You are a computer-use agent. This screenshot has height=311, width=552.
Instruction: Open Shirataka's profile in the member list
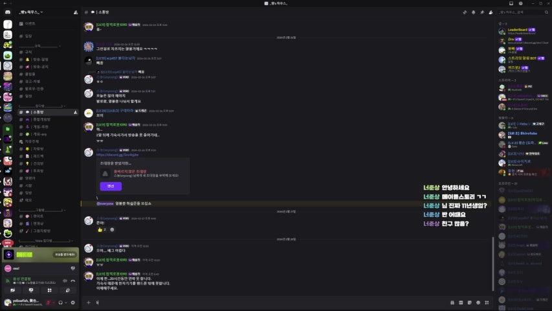524,135
